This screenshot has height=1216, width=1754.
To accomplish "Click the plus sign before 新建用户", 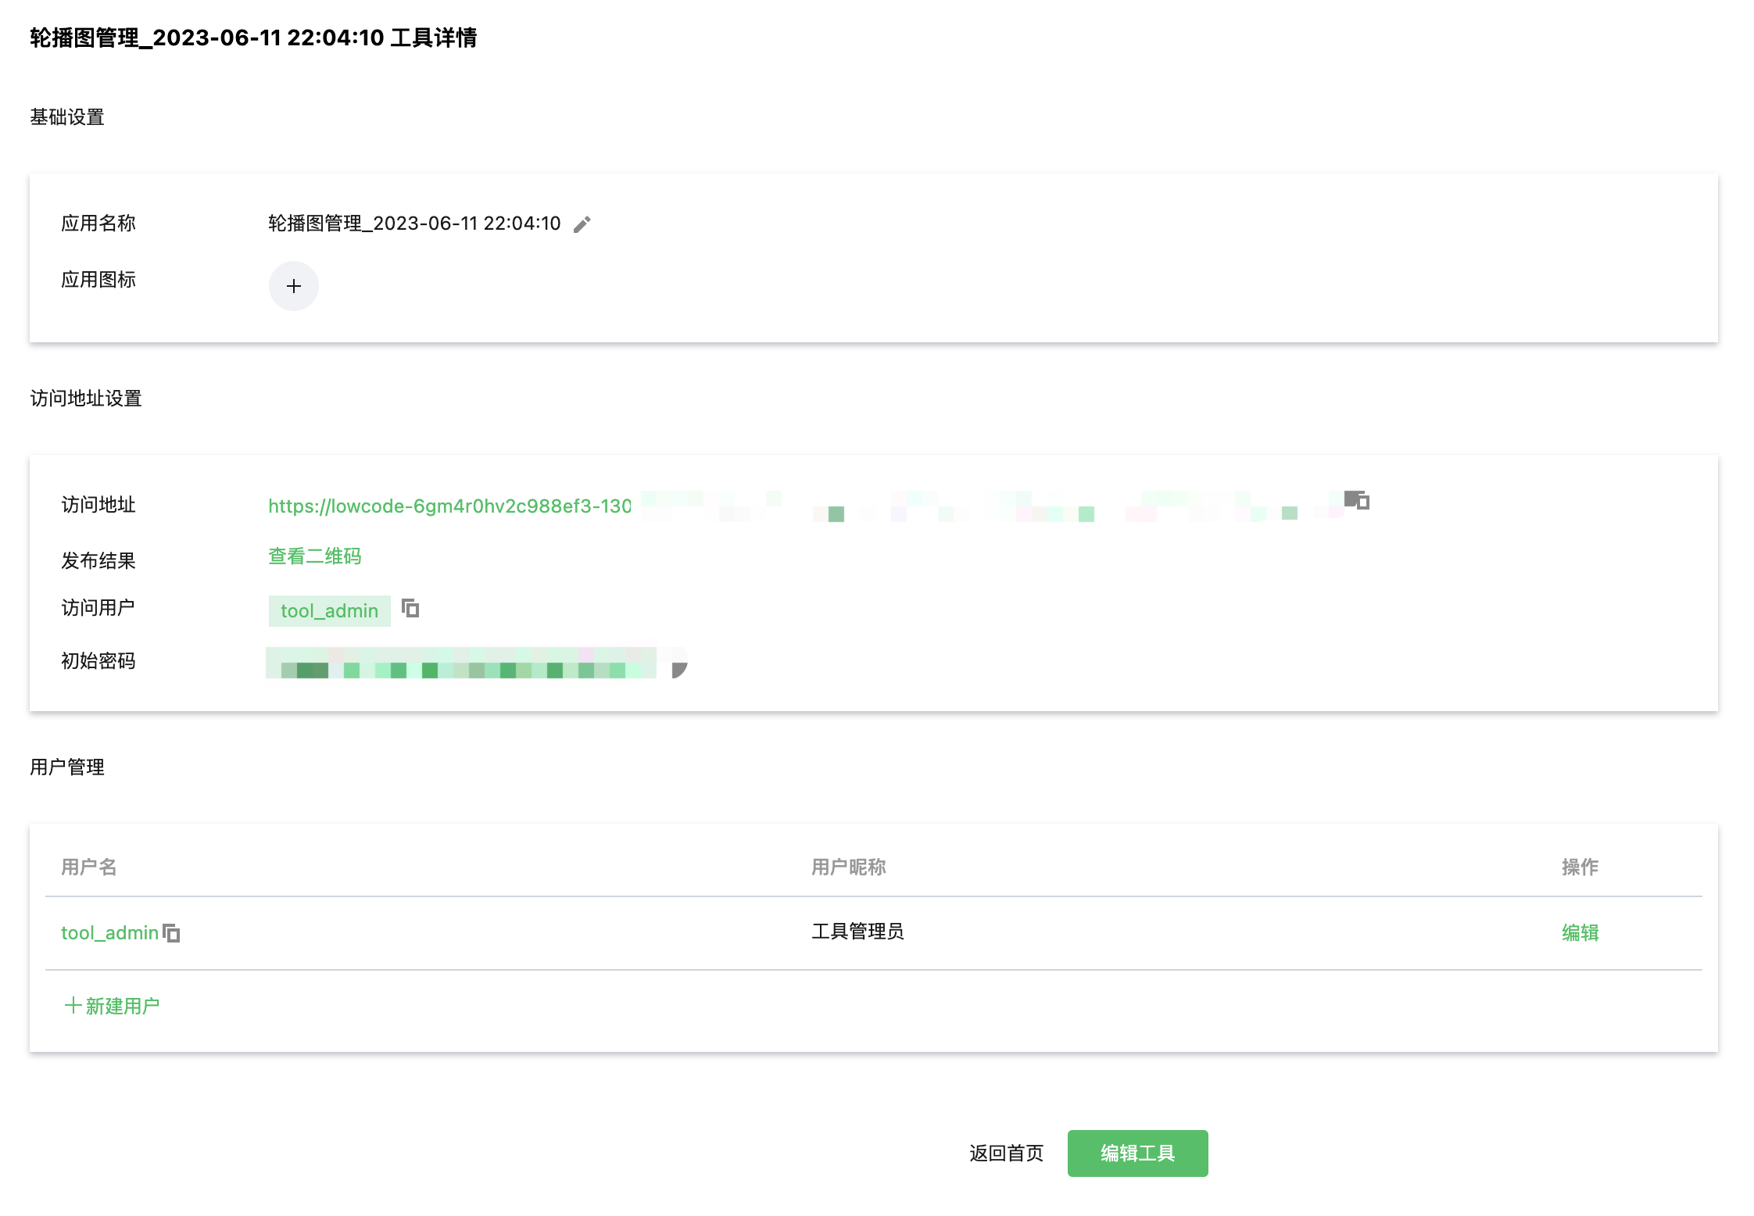I will click(x=73, y=1006).
